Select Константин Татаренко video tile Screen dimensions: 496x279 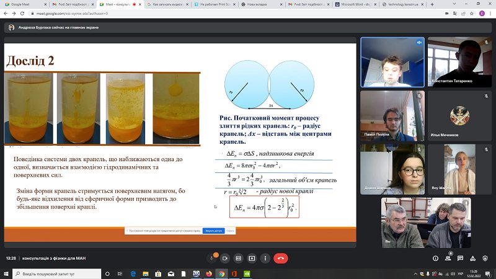click(x=459, y=62)
